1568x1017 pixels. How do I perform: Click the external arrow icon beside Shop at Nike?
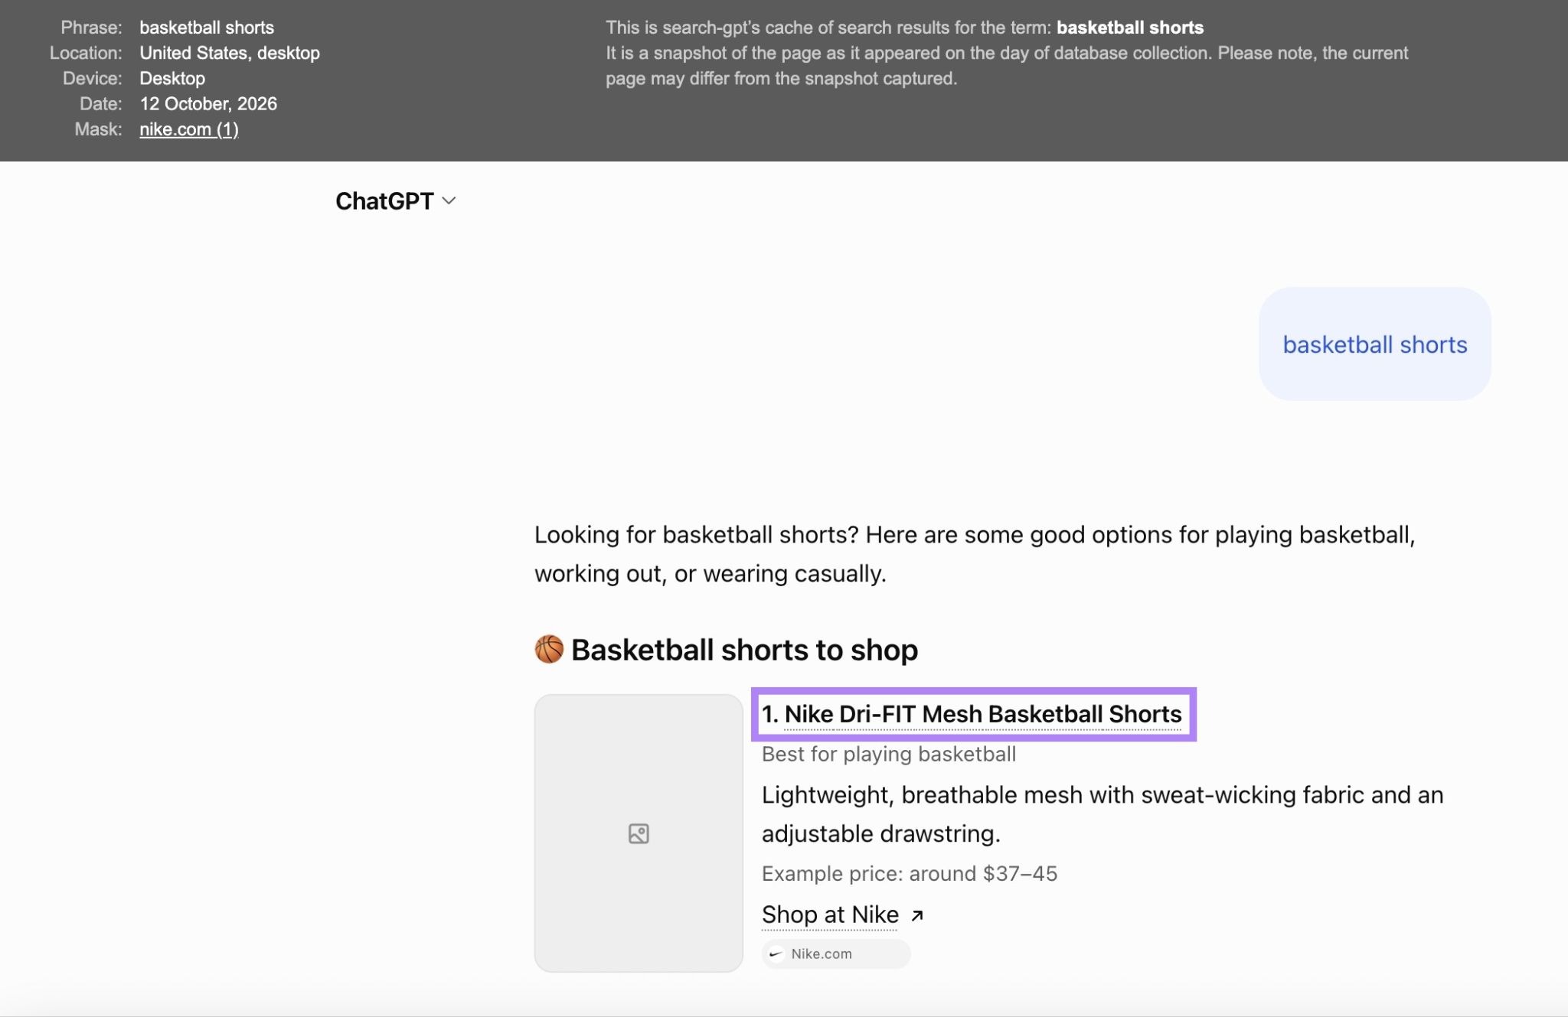pos(917,915)
